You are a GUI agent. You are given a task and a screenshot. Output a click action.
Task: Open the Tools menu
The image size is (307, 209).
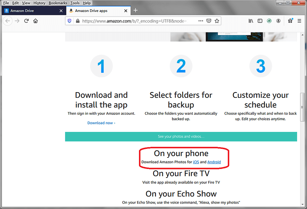75,3
